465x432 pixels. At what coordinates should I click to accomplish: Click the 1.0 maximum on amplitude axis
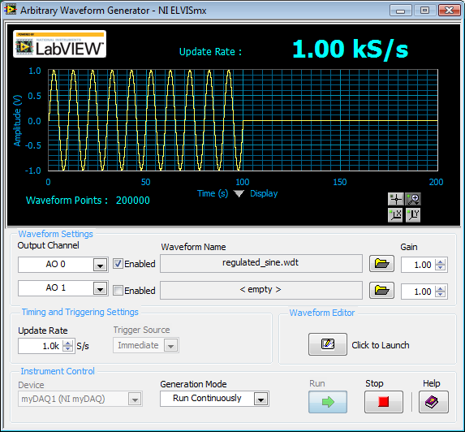(x=34, y=71)
